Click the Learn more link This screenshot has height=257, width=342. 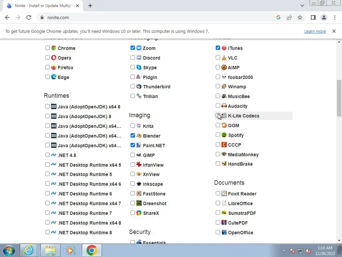click(x=315, y=31)
